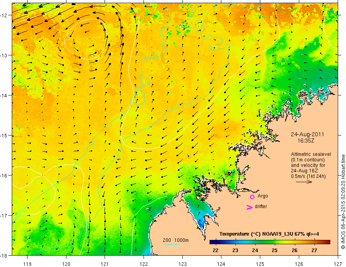Click the 'Temperature (°C) NOAA19_L3U 67% ql>=4' title
This screenshot has height=267, width=346.
[269, 234]
